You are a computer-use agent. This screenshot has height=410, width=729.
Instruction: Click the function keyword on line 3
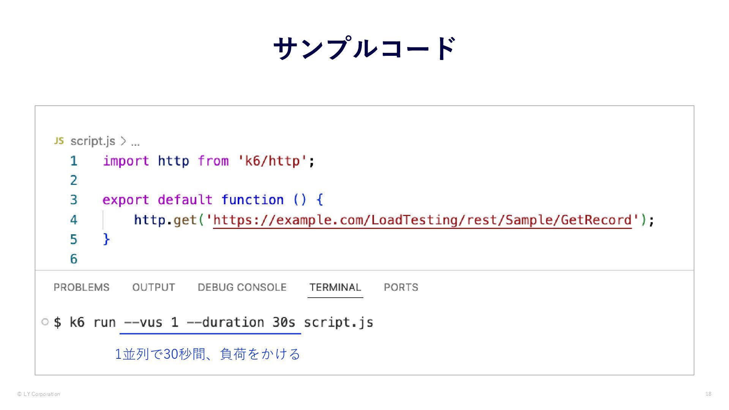pyautogui.click(x=252, y=200)
